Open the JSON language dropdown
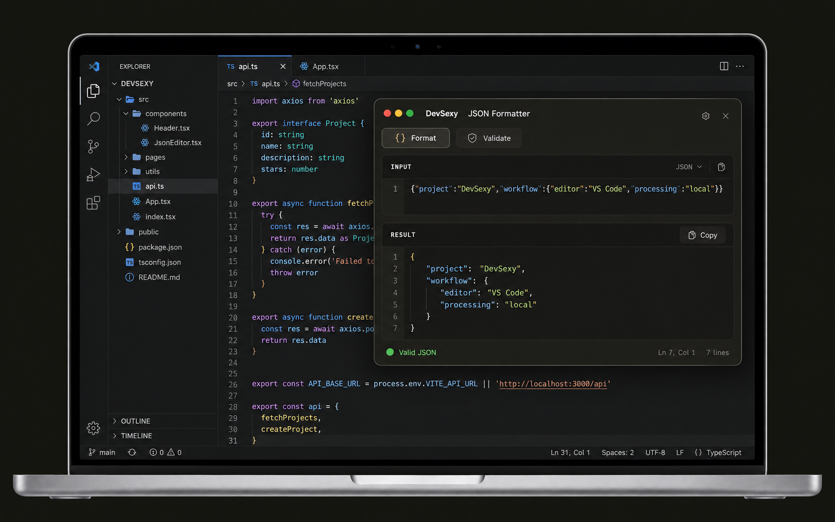This screenshot has height=522, width=835. point(689,167)
